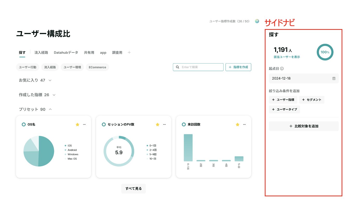Open the 来訪回数 card more menu
353x208 pixels.
244,124
